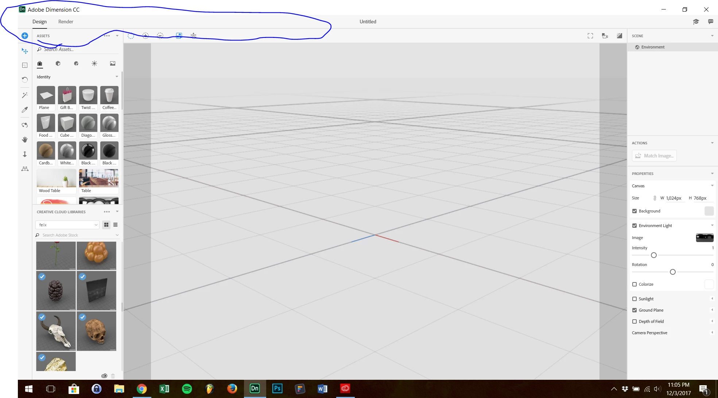Open Photoshop from the taskbar
Viewport: 718px width, 398px height.
[x=277, y=389]
